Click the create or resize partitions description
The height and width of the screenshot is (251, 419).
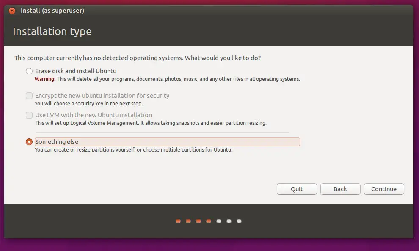pos(133,150)
